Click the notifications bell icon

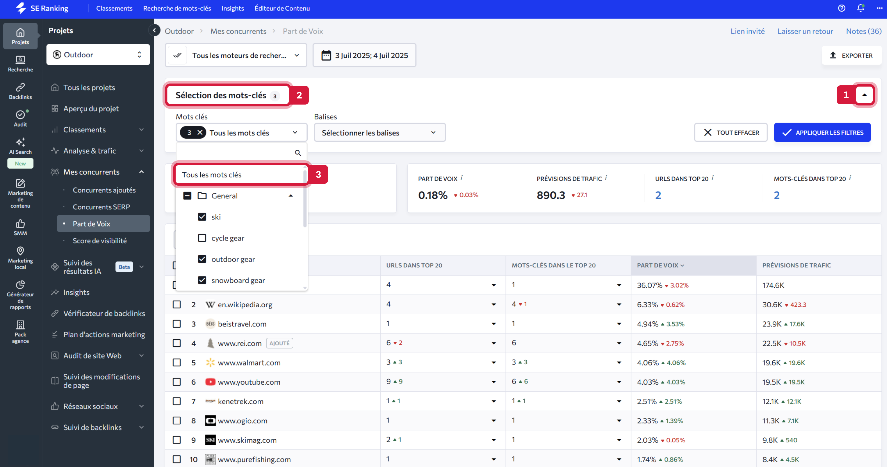(860, 8)
